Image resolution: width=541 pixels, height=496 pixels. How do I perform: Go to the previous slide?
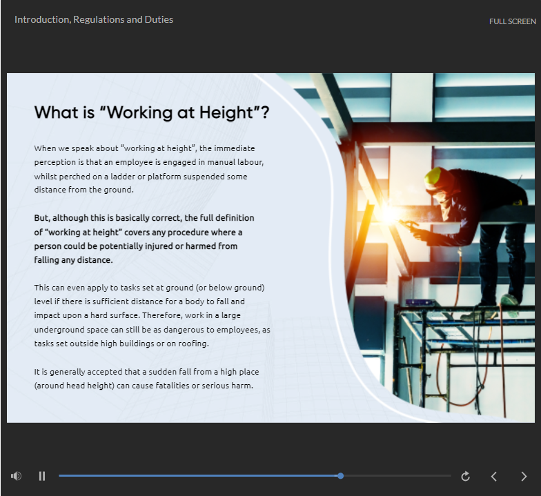click(494, 476)
